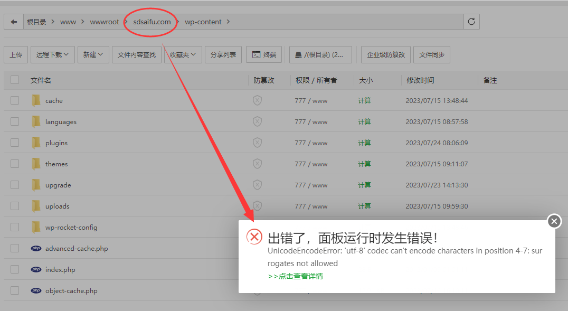The width and height of the screenshot is (568, 311).
Task: Open 企业级防篡改 settings
Action: [x=386, y=55]
